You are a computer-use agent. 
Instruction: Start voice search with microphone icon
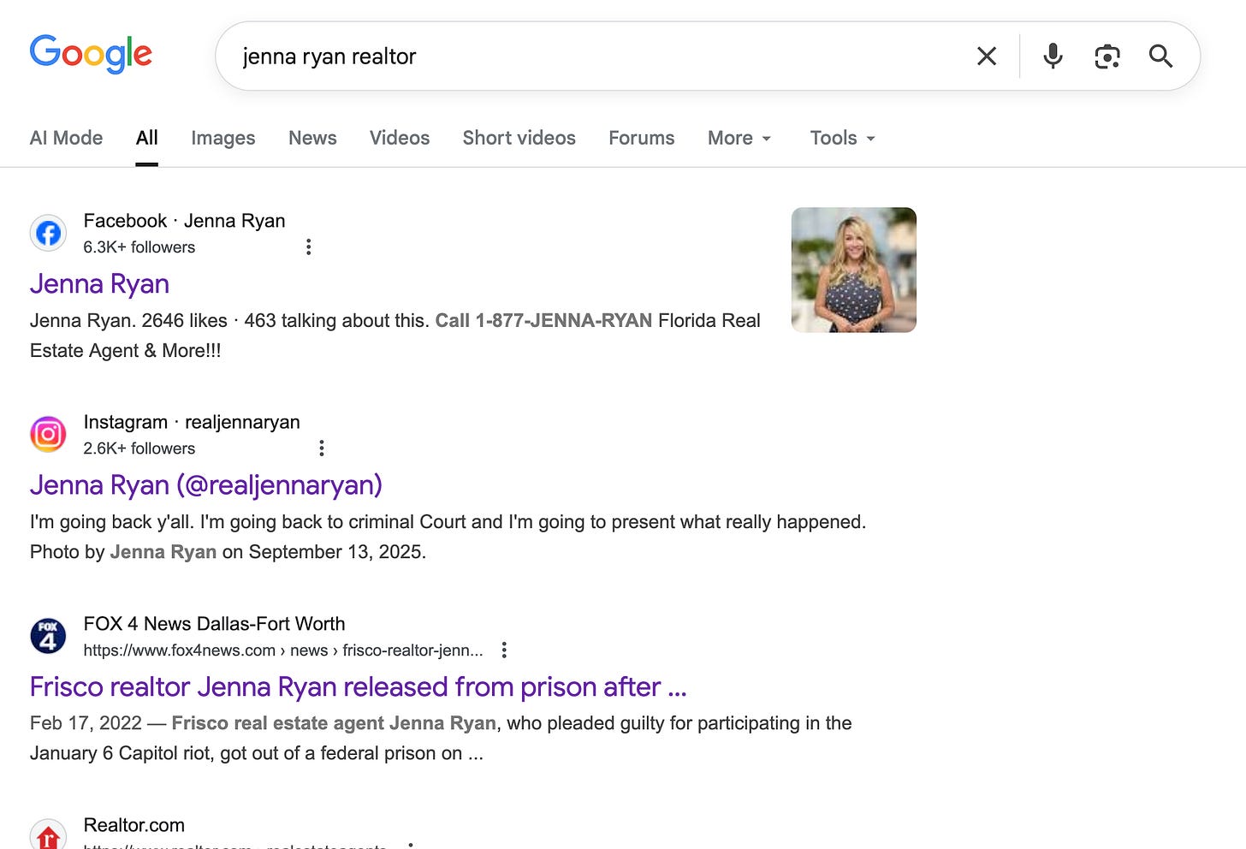point(1053,56)
